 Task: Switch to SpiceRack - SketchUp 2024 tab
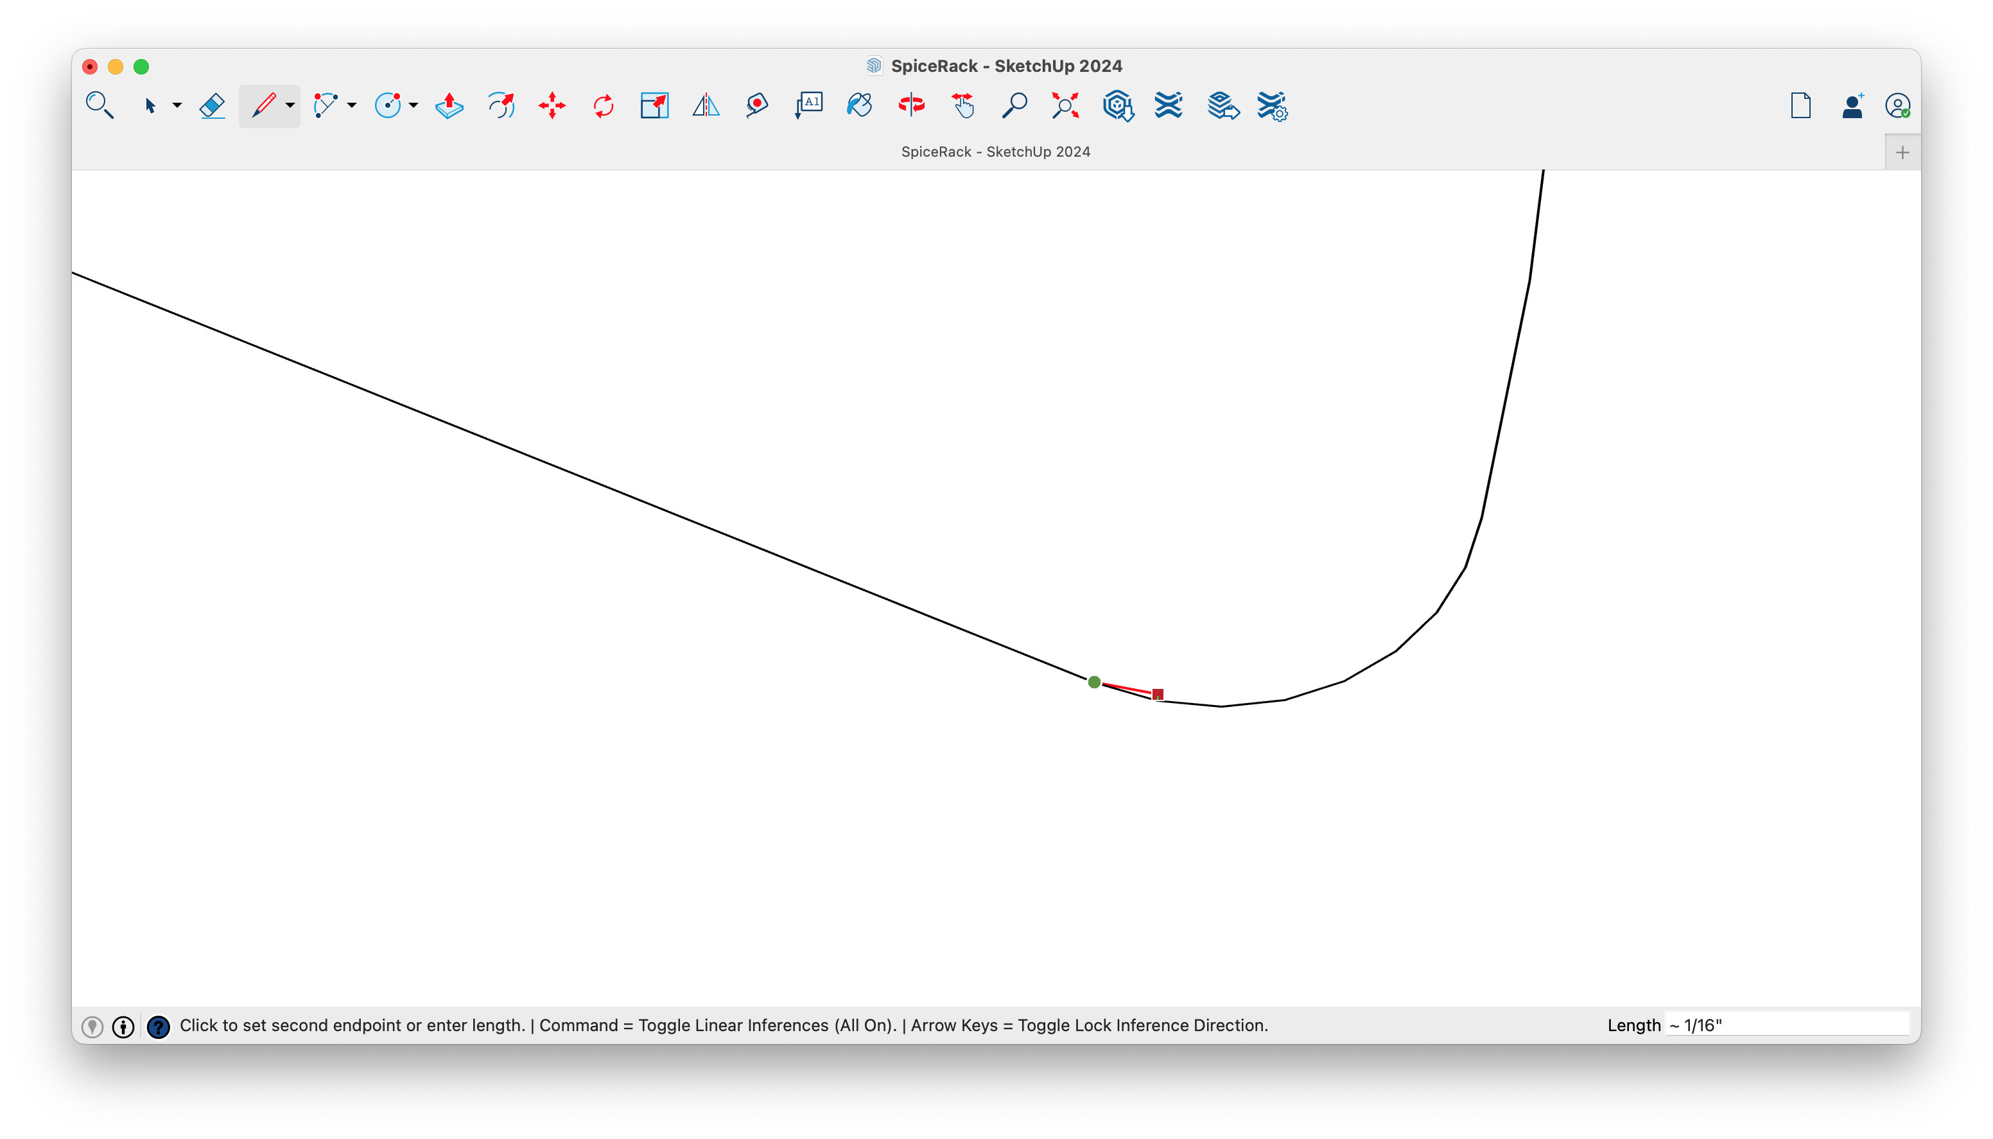click(x=995, y=152)
